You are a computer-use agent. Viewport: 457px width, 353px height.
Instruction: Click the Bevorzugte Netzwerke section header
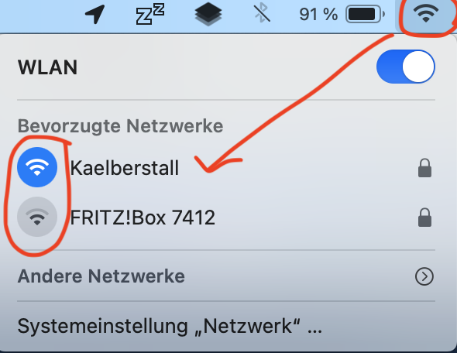click(x=120, y=126)
